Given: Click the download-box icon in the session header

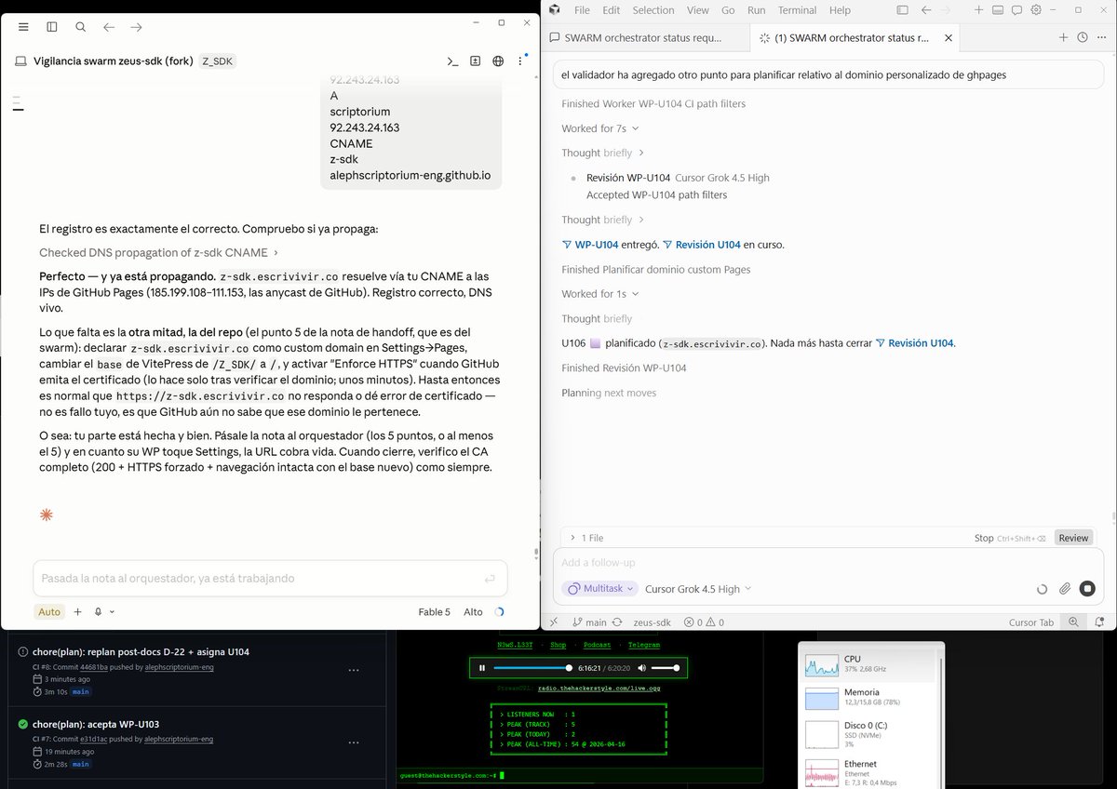Looking at the screenshot, I should pyautogui.click(x=475, y=61).
